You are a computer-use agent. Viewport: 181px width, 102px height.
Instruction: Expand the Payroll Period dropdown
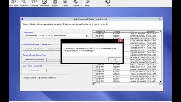coord(87,35)
